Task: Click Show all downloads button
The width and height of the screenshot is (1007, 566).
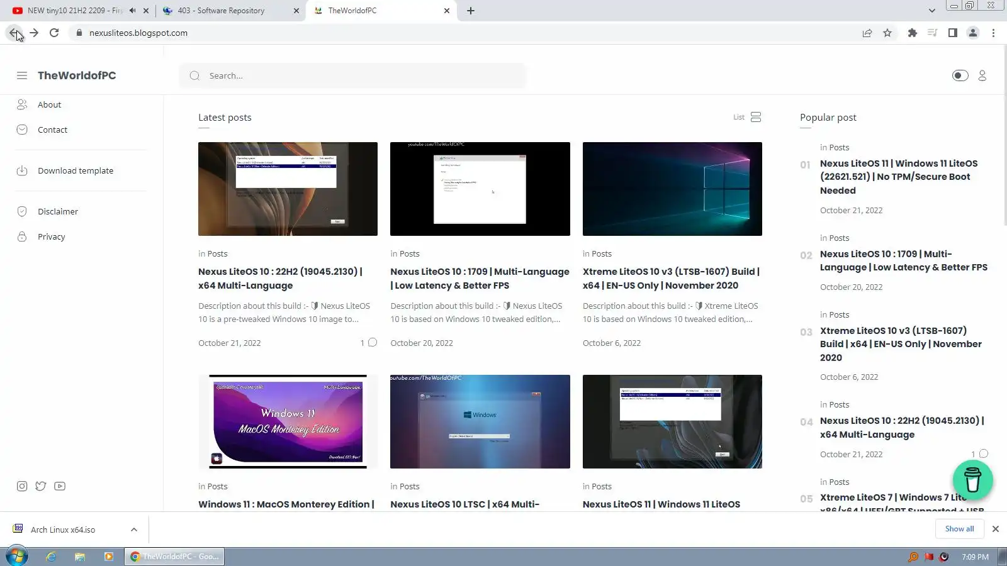Action: click(x=959, y=529)
